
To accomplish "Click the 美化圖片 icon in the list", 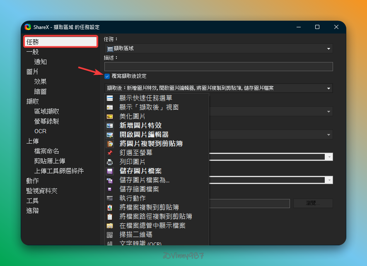I will (x=110, y=116).
